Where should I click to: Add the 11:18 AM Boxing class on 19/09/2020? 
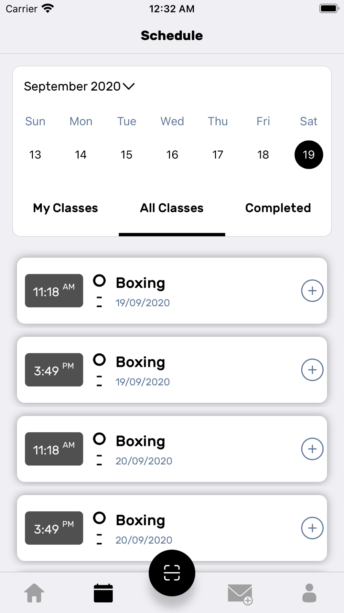[x=312, y=291]
